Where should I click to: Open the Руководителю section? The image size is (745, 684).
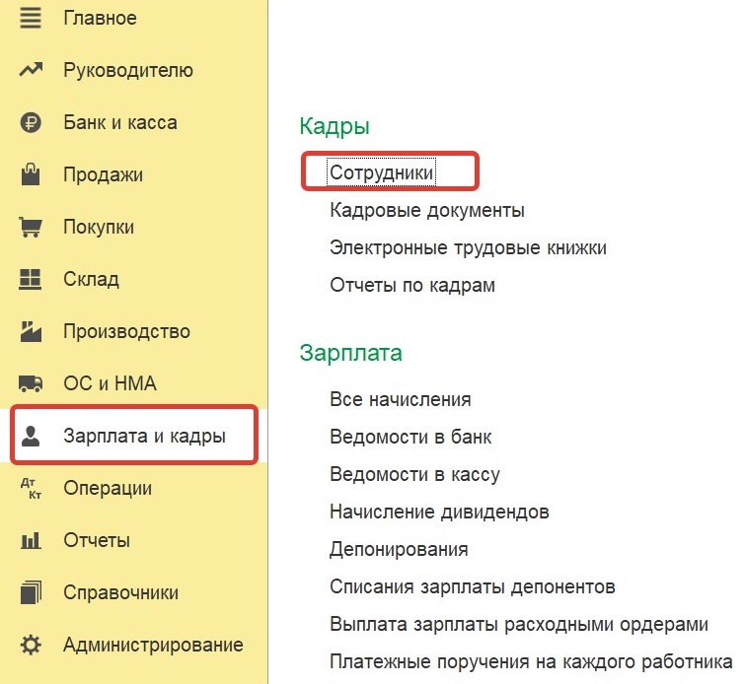tap(128, 70)
